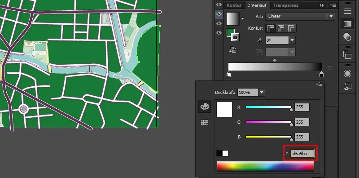Select the color palette icon in the popup
This screenshot has width=359, height=178.
(x=205, y=107)
